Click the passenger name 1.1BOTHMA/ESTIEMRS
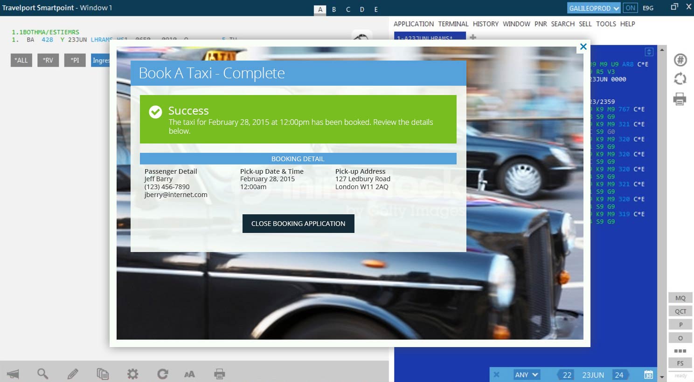The width and height of the screenshot is (694, 382). click(45, 32)
